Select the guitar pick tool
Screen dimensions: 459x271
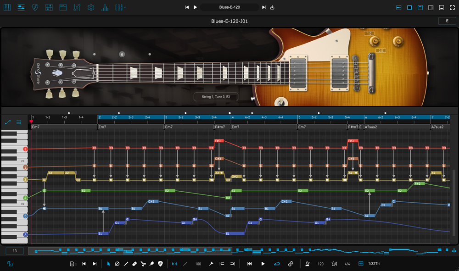pos(161,264)
